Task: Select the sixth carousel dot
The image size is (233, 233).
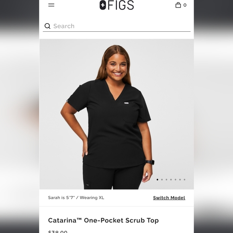Action: pos(180,180)
